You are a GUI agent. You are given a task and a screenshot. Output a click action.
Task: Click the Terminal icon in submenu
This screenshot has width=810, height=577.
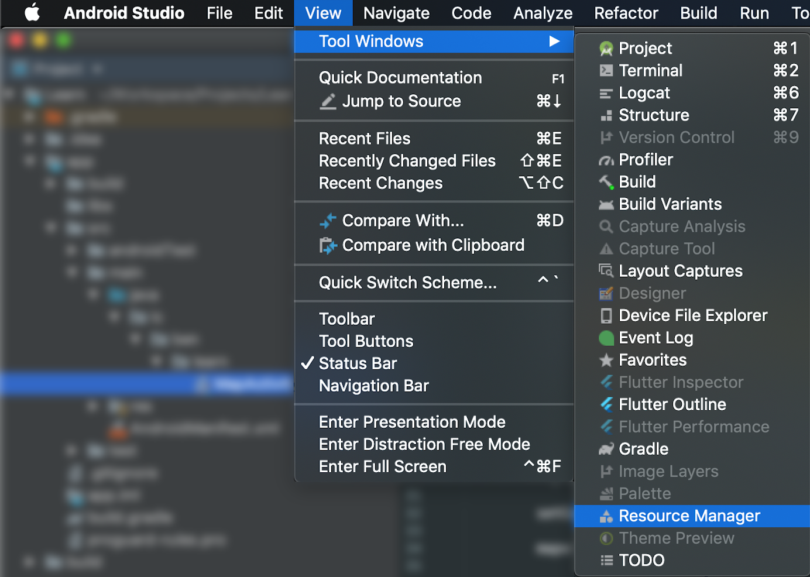tap(606, 71)
